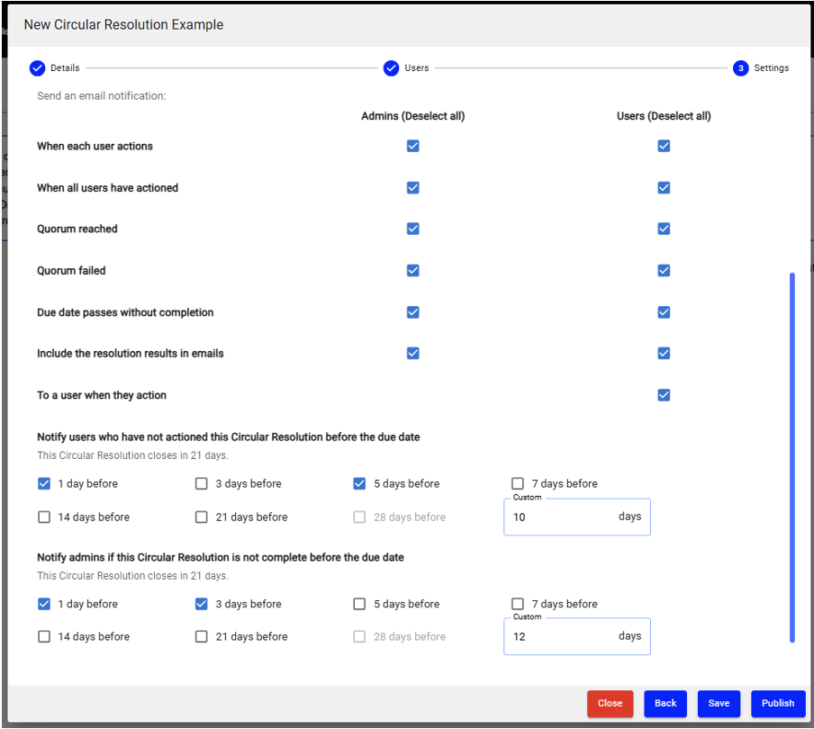Save the circular resolution settings

tap(719, 704)
